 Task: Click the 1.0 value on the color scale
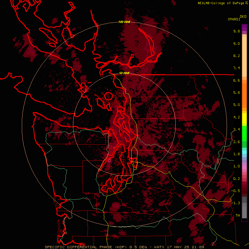(237, 166)
